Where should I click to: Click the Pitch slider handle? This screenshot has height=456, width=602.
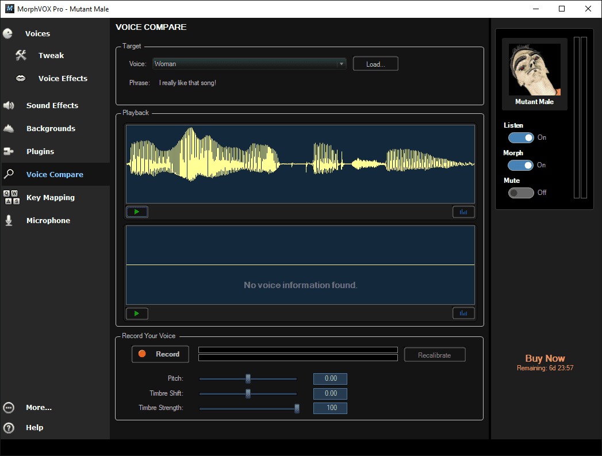[248, 379]
